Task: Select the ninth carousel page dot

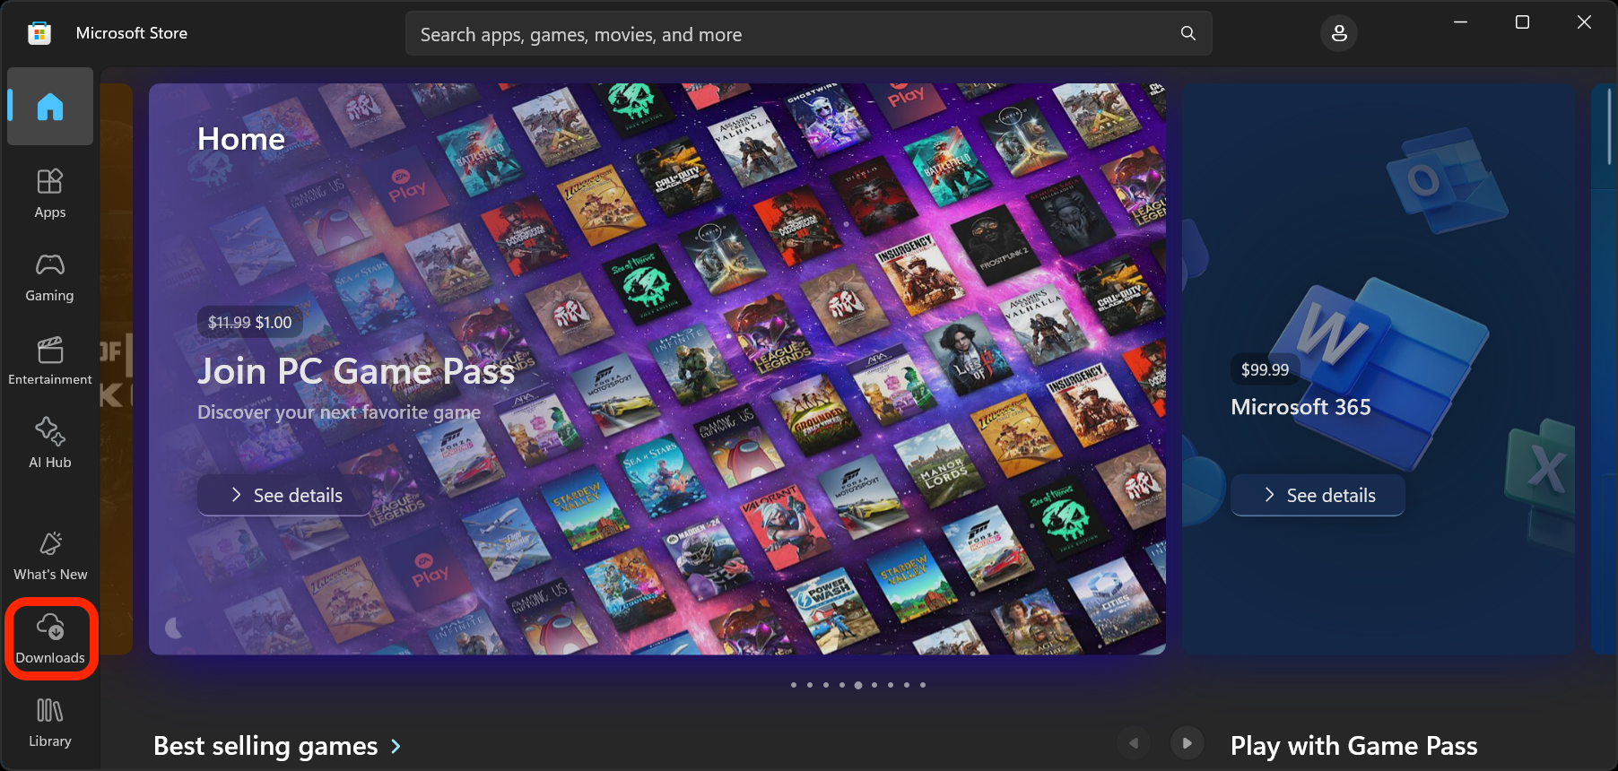Action: pos(923,685)
